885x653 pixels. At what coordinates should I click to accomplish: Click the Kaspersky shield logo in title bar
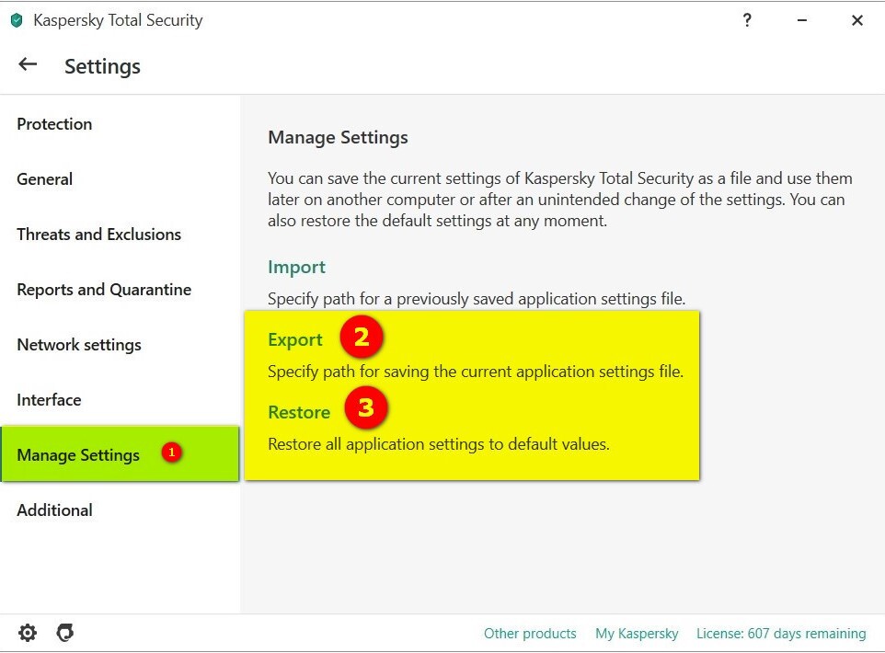tap(17, 20)
